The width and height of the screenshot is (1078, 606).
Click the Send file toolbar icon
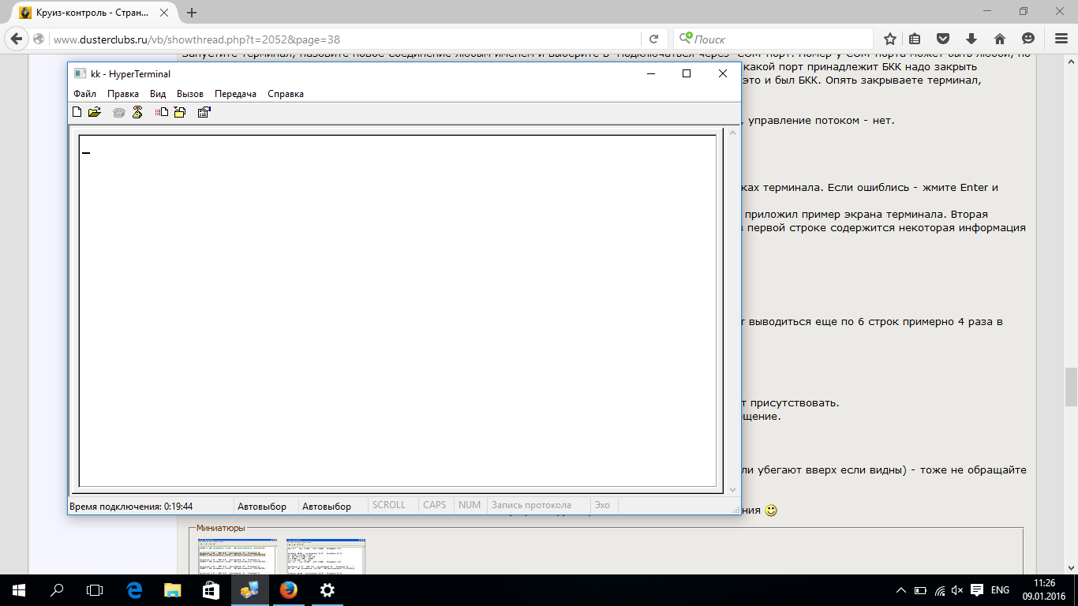click(162, 112)
